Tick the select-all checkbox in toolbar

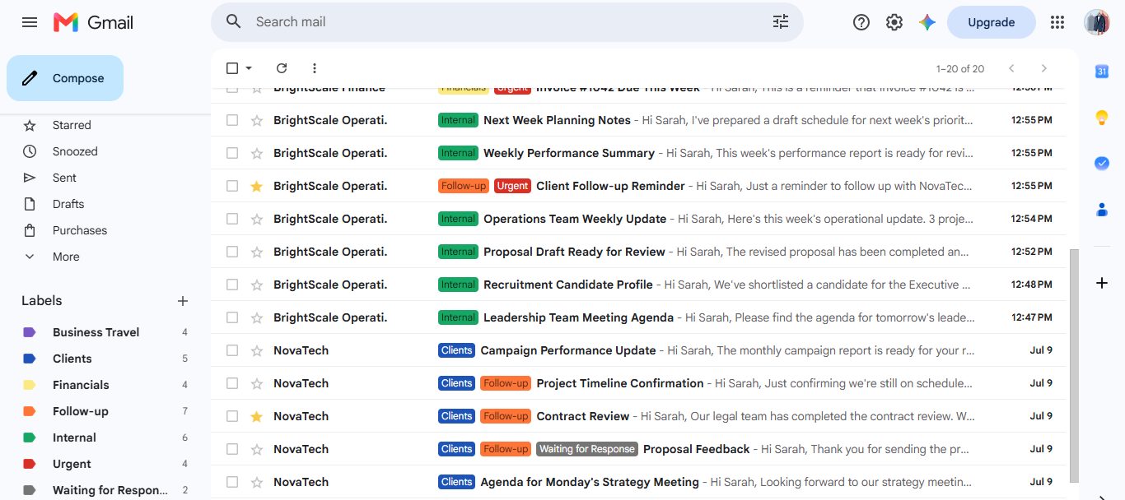[232, 68]
